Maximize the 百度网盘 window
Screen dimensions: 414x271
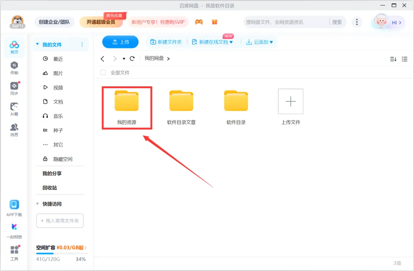tap(394, 5)
